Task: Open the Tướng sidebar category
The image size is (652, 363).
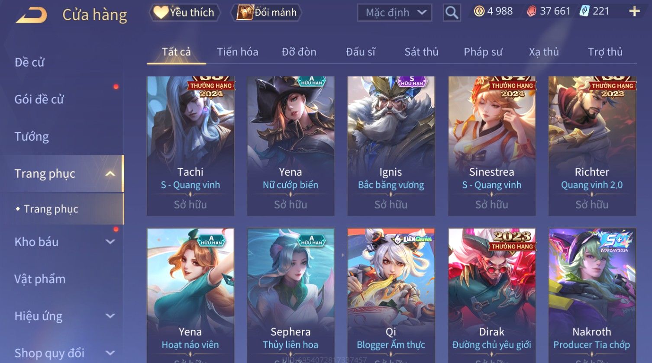Action: [x=32, y=137]
